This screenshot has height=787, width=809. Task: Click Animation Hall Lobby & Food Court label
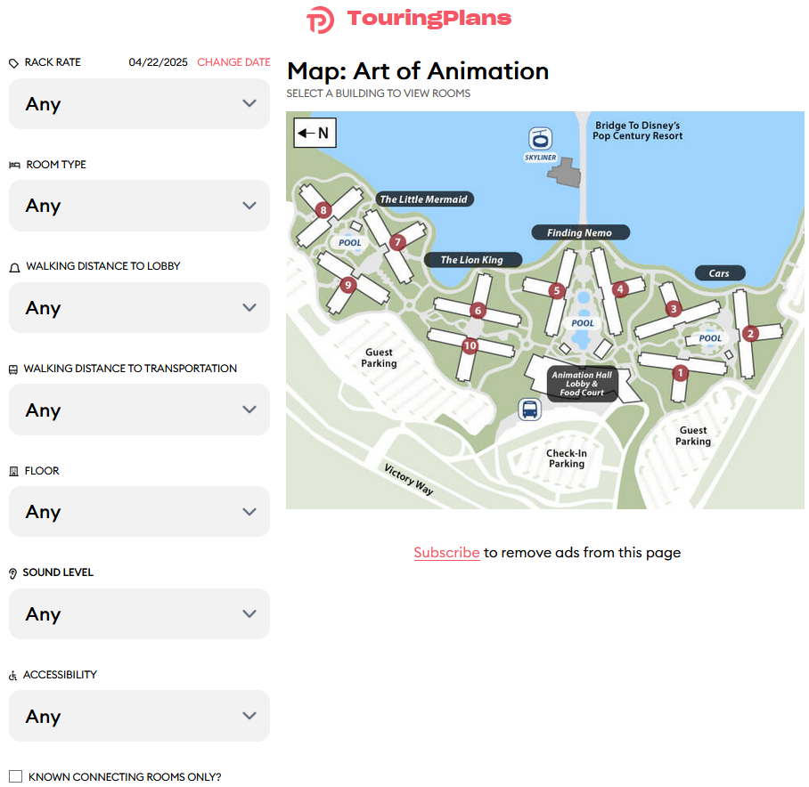(582, 384)
